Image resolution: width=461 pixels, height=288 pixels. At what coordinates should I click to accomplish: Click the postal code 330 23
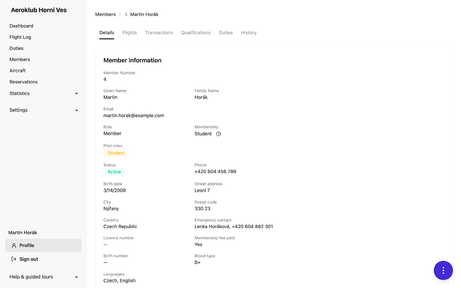203,209
